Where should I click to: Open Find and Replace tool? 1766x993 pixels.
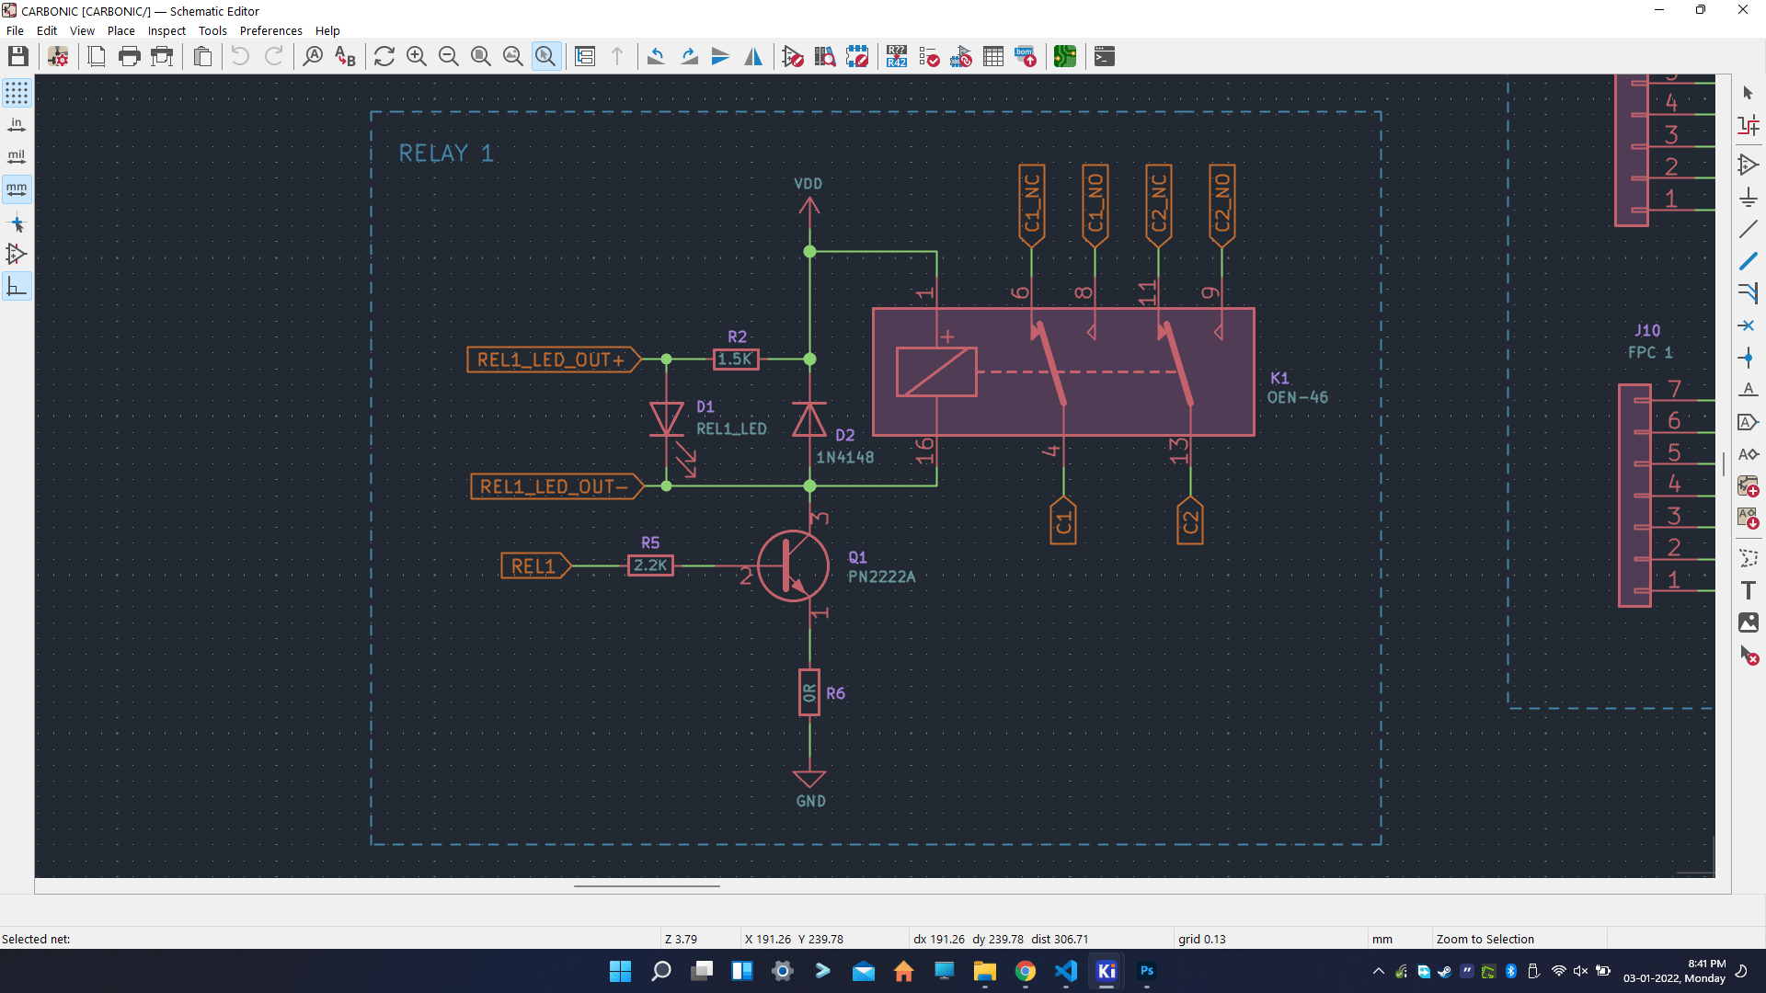pos(345,57)
